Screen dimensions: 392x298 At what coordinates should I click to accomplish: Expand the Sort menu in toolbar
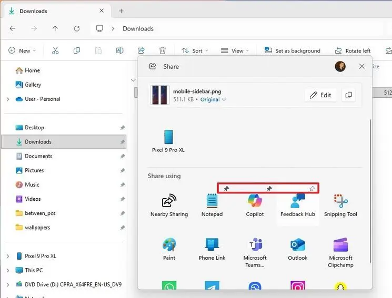pyautogui.click(x=195, y=50)
